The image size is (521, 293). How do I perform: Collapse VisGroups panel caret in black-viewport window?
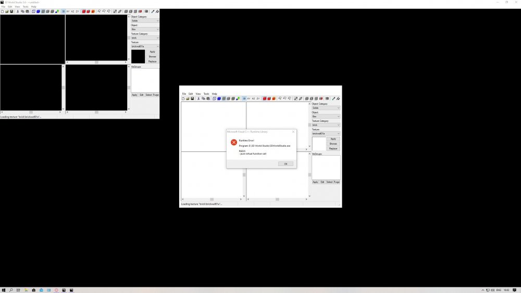129,67
